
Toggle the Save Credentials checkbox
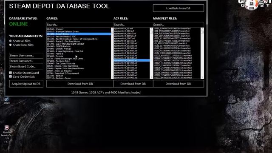10,76
